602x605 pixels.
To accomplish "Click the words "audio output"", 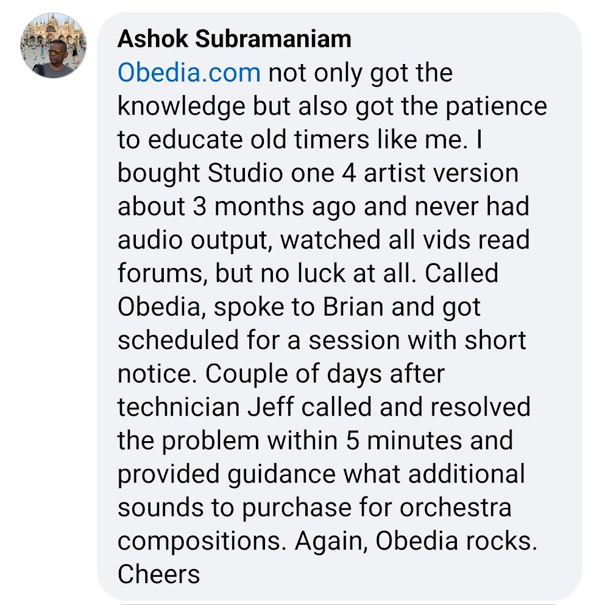I will click(x=193, y=240).
